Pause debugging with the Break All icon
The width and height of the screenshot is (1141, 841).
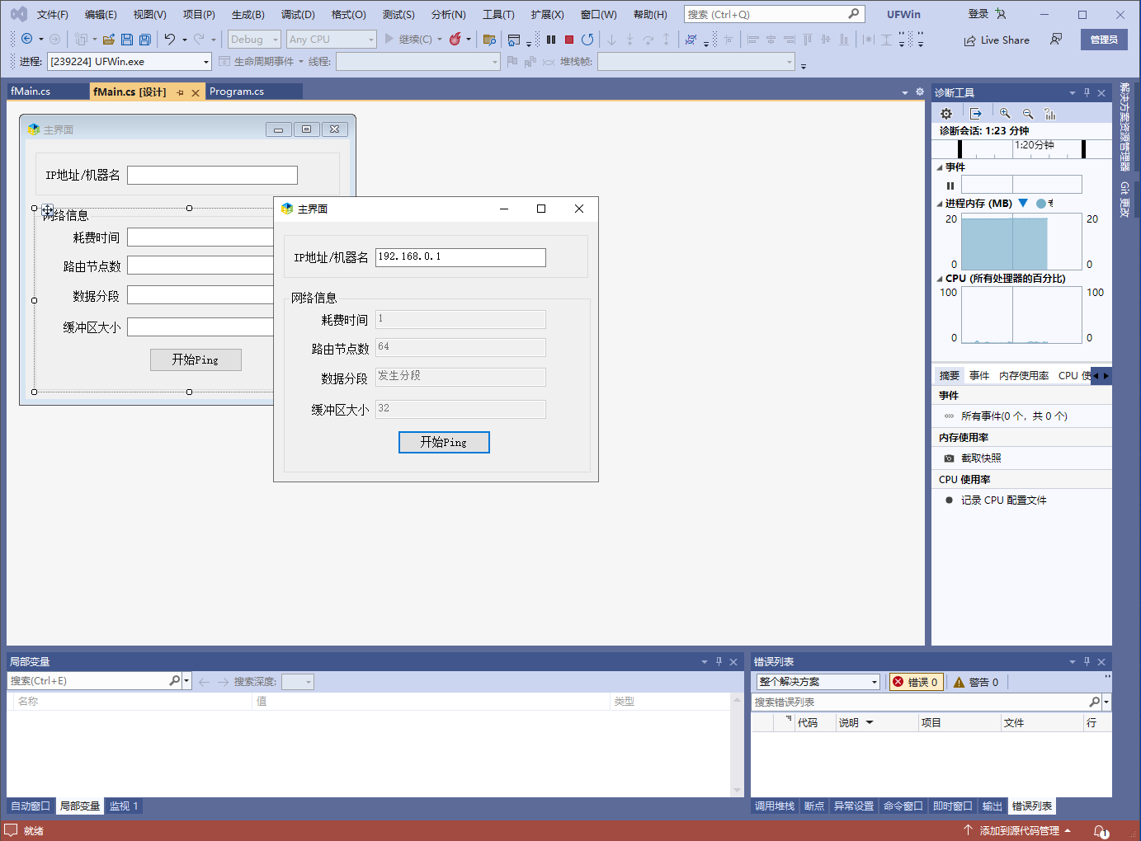click(x=551, y=40)
